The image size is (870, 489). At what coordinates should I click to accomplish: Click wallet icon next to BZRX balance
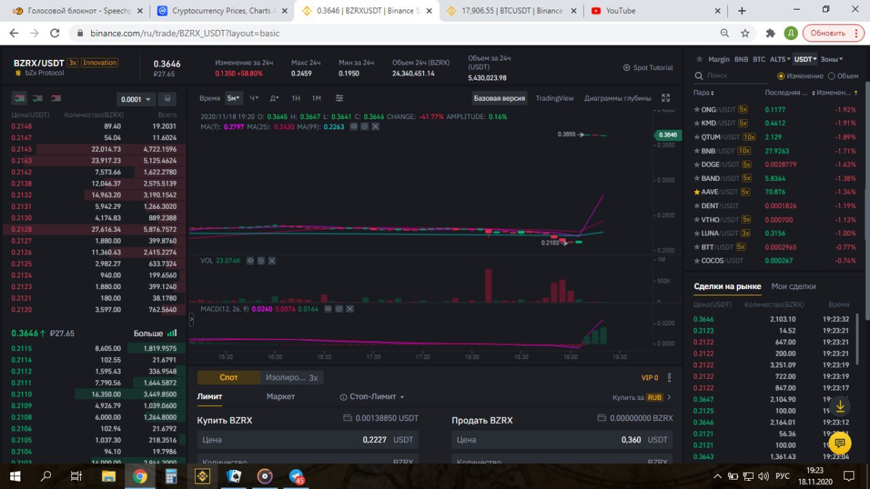(601, 418)
